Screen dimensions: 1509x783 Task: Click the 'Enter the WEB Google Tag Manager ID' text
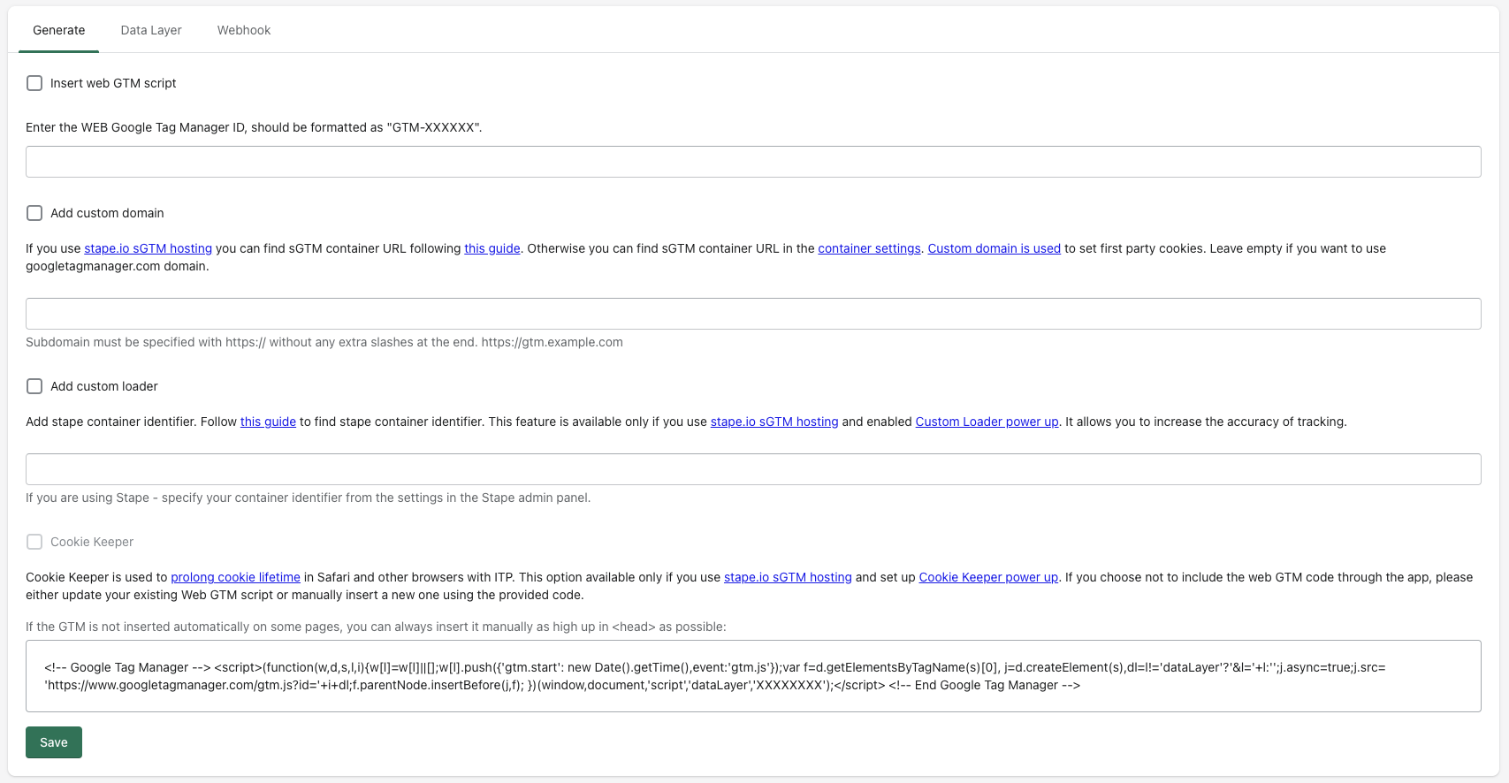coord(254,127)
